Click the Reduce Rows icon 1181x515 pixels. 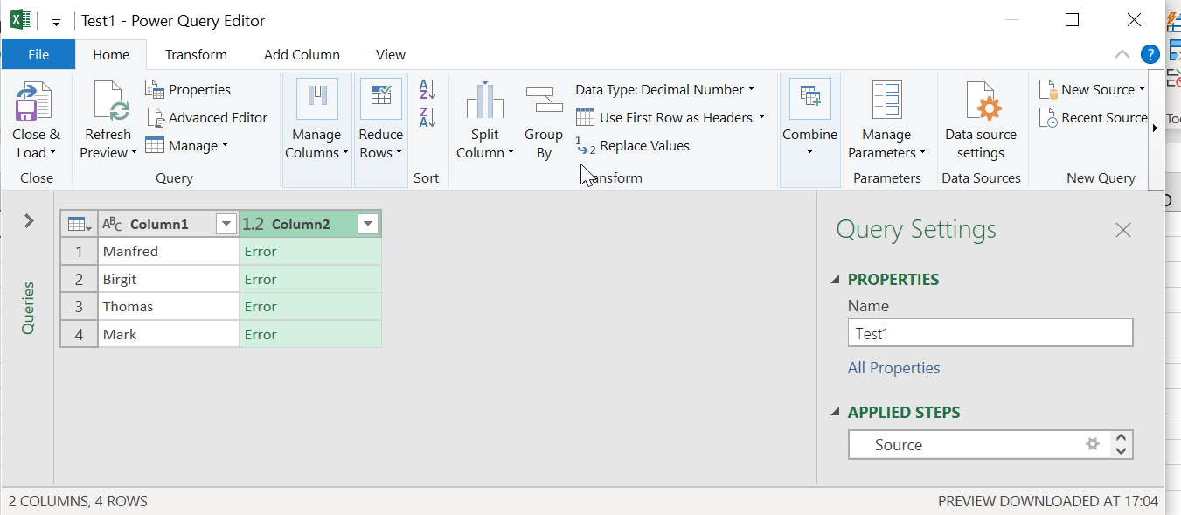[x=380, y=99]
